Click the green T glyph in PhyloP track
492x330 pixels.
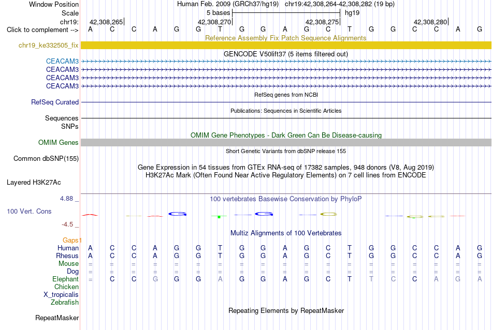(220, 217)
